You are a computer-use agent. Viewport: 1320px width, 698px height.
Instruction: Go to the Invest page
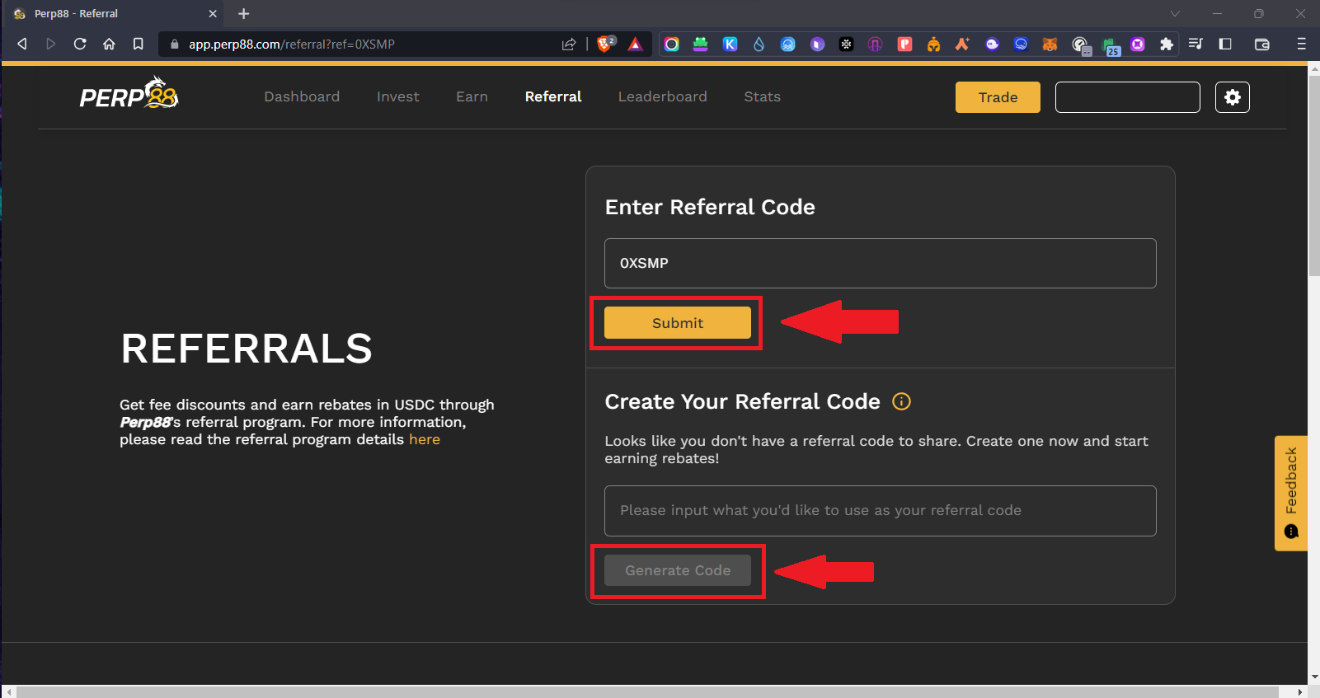[x=397, y=96]
